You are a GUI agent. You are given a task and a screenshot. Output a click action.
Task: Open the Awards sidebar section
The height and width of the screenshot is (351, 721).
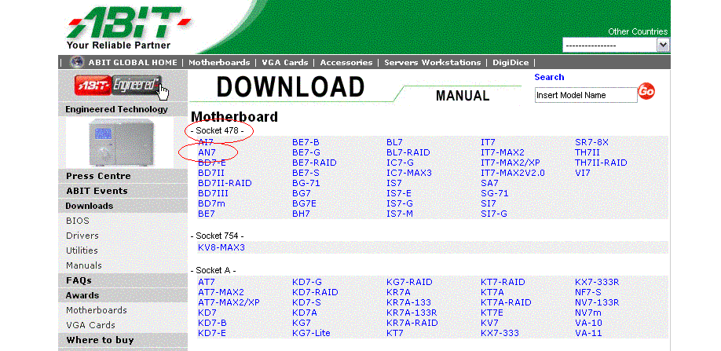click(x=82, y=295)
